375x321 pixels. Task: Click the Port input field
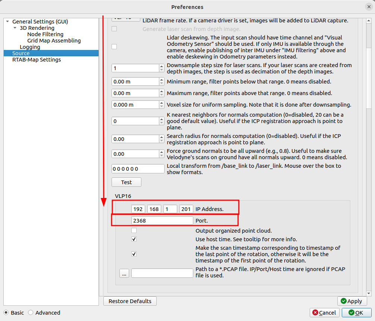point(162,221)
